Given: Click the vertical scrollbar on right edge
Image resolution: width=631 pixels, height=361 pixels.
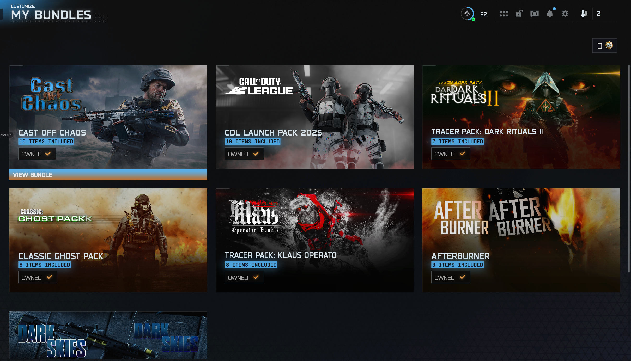Looking at the screenshot, I should point(629,169).
